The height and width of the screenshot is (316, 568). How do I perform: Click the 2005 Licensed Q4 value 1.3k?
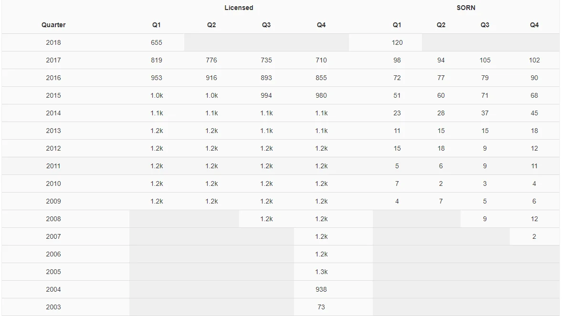click(321, 272)
